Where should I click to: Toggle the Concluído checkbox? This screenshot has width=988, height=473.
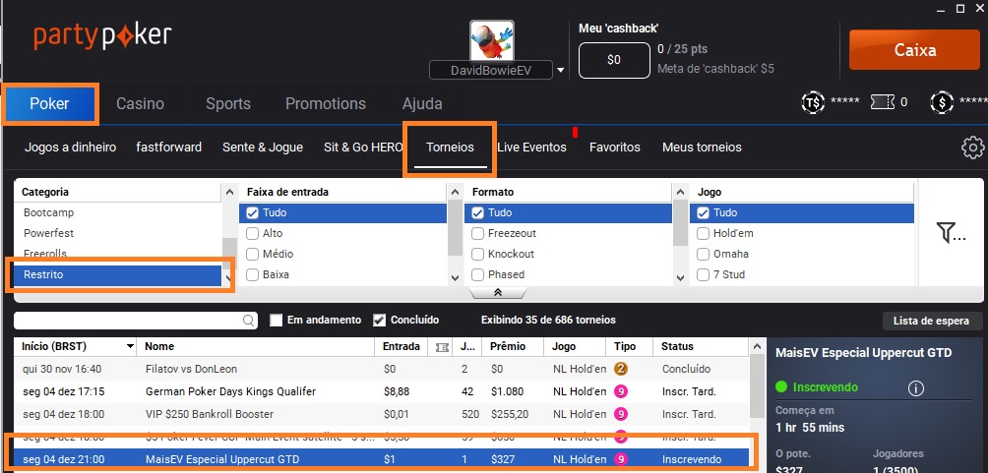[379, 320]
